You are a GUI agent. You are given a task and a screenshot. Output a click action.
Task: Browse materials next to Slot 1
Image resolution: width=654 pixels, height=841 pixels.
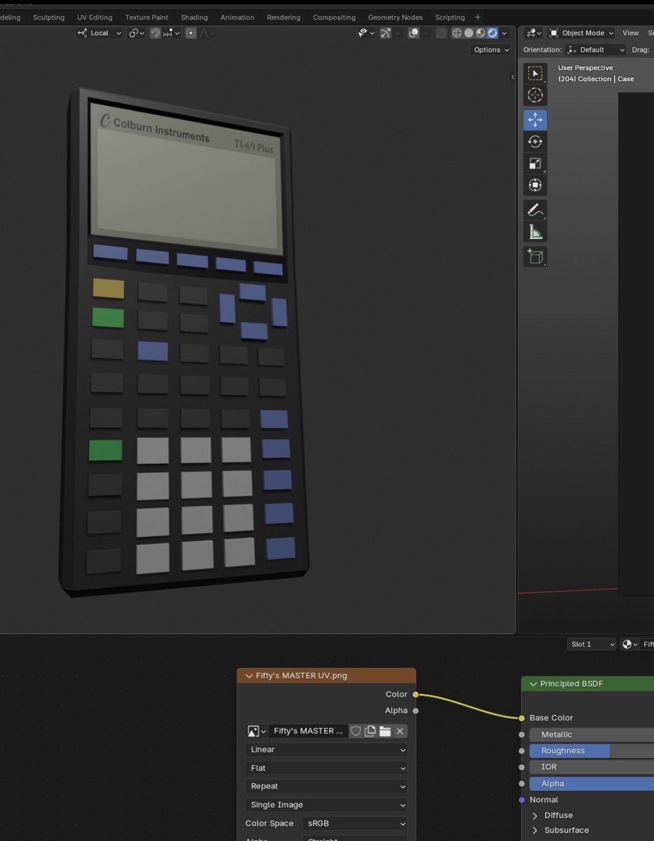pos(630,644)
